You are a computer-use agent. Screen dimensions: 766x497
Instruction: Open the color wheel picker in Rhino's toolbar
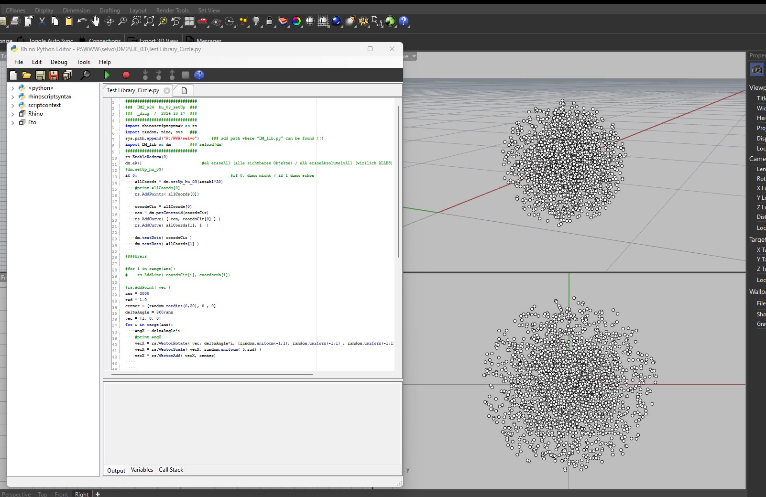[x=296, y=21]
